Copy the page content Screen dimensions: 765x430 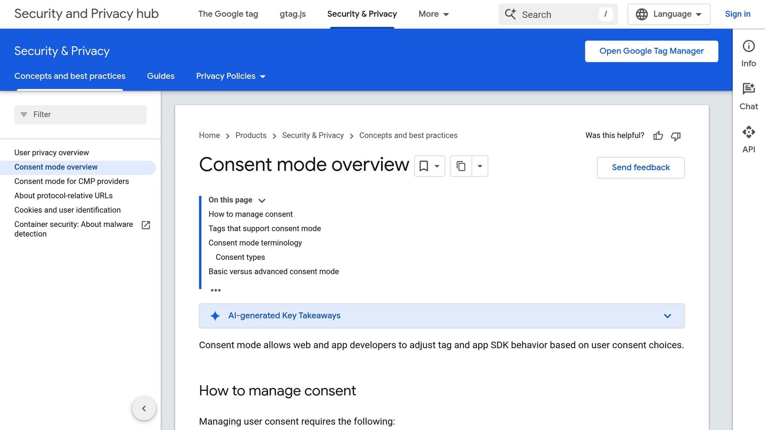coord(461,166)
